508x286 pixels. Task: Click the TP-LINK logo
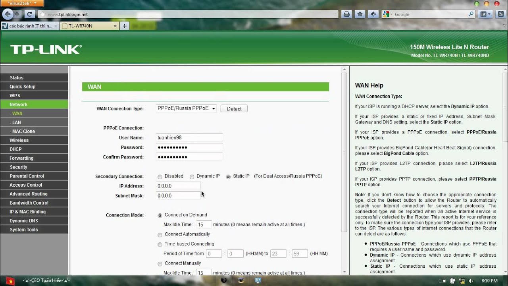pos(46,50)
